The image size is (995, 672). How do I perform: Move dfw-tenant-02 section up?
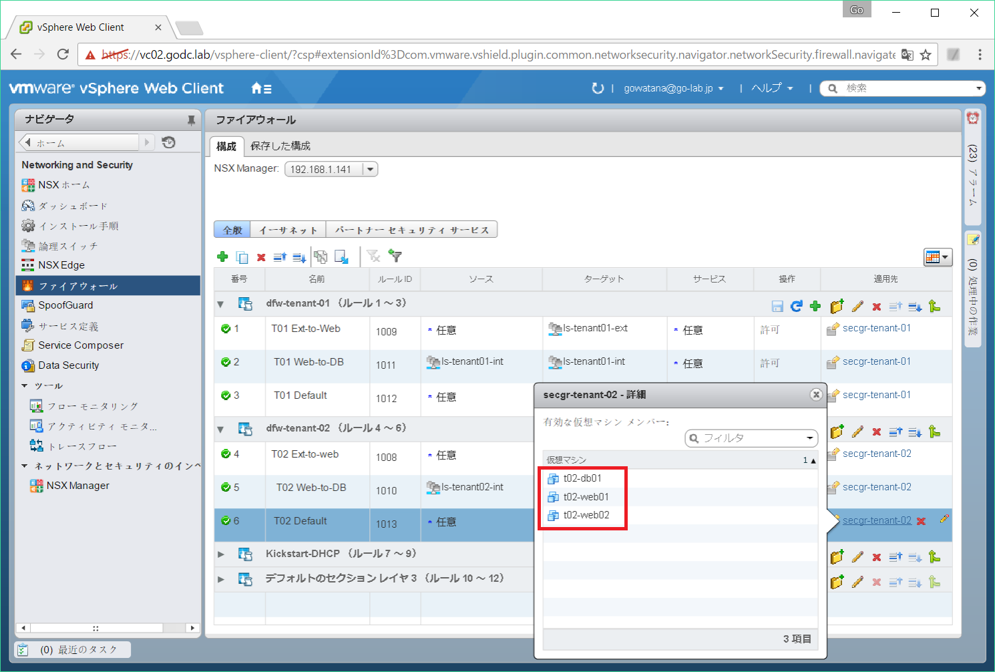pos(895,432)
